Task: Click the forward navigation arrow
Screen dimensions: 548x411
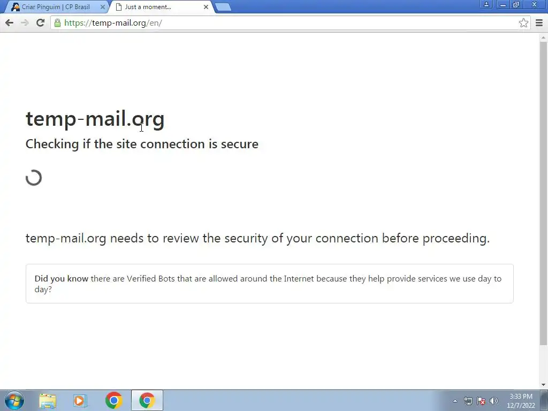Action: tap(25, 23)
